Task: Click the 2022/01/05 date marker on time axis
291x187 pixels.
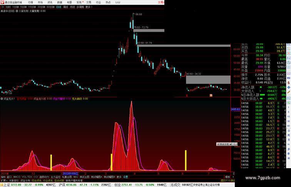Action: pyautogui.click(x=70, y=174)
